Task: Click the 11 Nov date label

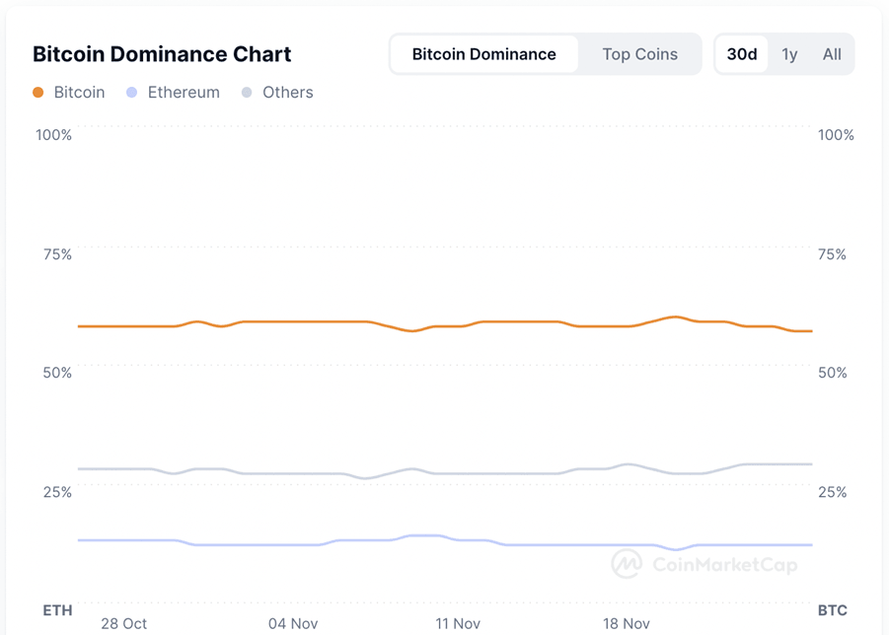Action: tap(458, 623)
